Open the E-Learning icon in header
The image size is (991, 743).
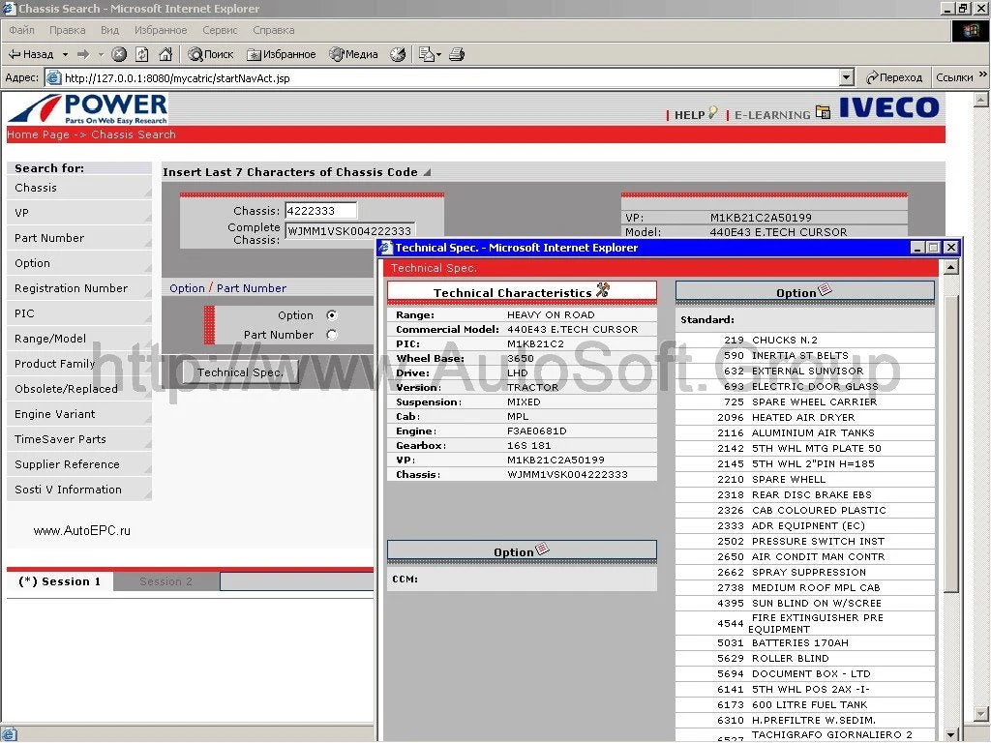(824, 113)
